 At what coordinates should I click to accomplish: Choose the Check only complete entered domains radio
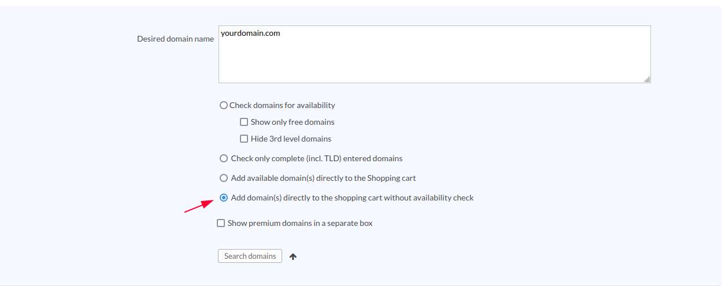click(x=224, y=158)
